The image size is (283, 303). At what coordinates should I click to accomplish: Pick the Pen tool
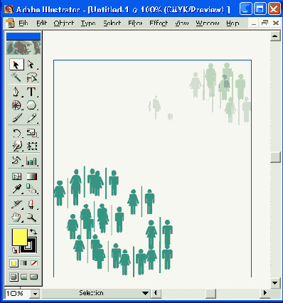coord(16,92)
